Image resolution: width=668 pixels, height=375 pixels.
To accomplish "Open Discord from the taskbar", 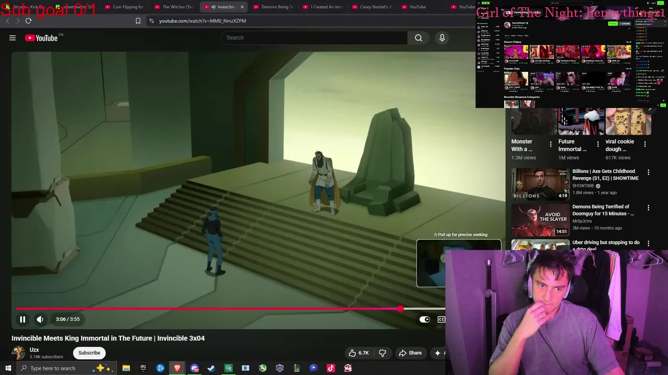I will [x=195, y=368].
